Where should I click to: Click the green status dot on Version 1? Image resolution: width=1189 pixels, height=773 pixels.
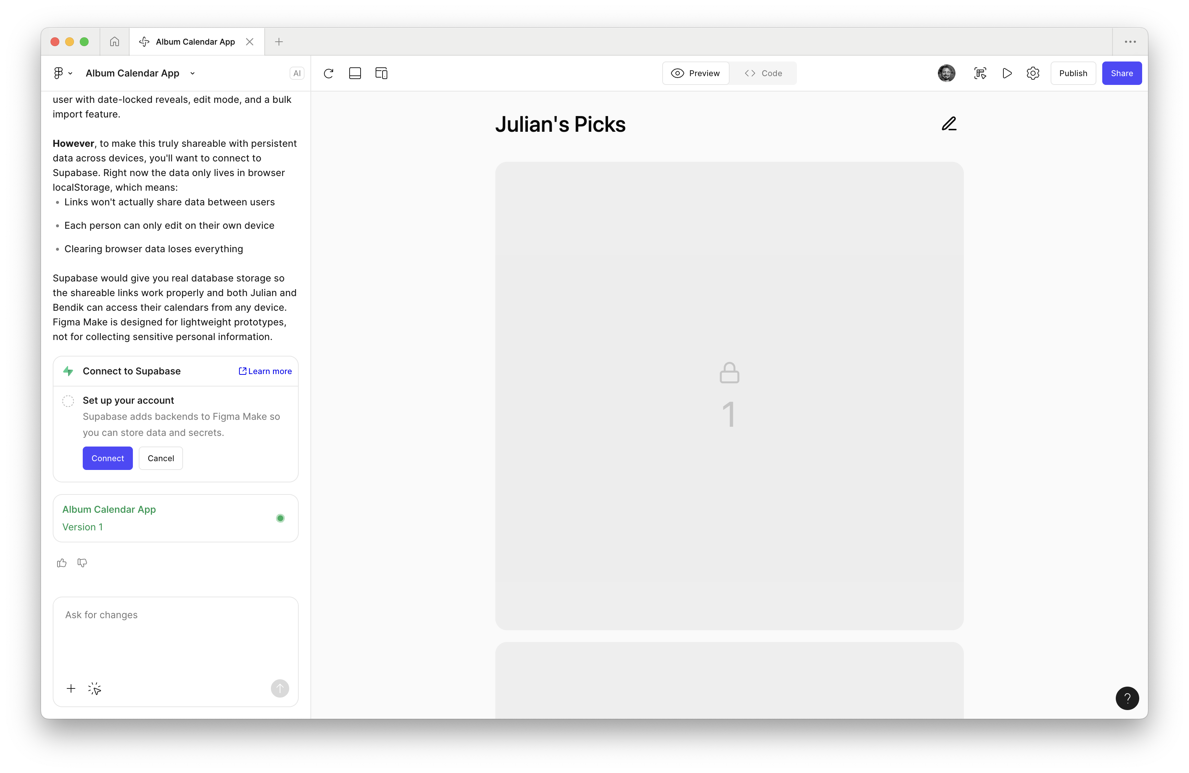(x=280, y=518)
